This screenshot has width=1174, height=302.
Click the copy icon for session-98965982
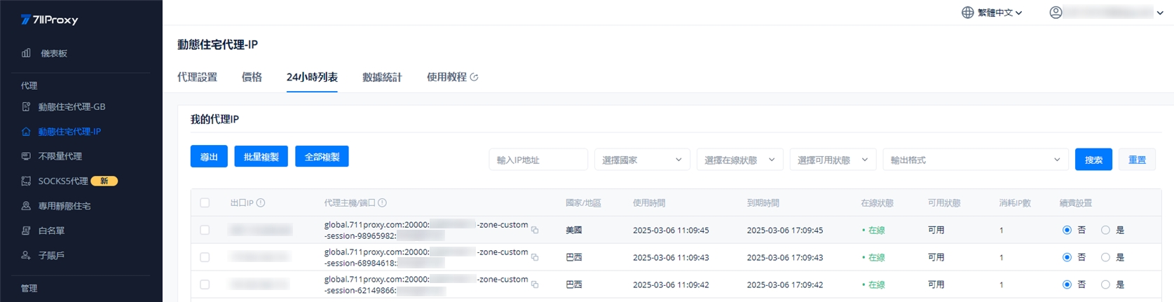coord(535,230)
